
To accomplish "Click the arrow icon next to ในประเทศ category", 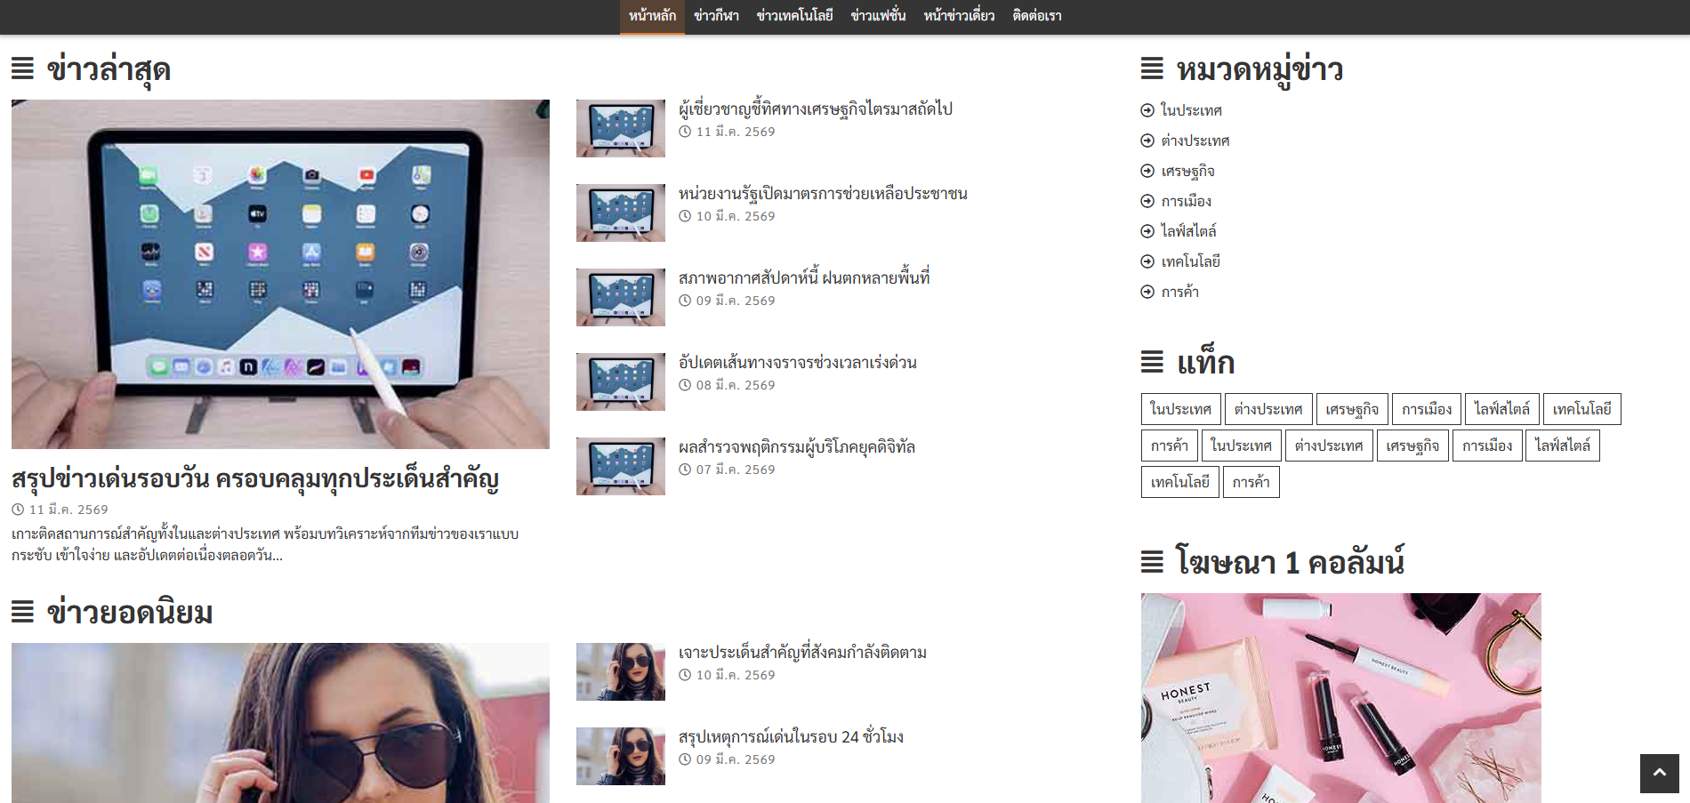I will click(1146, 110).
